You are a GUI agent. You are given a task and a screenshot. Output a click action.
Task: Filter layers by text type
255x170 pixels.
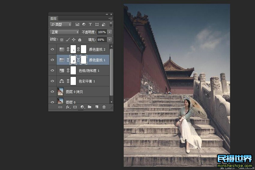[90, 24]
